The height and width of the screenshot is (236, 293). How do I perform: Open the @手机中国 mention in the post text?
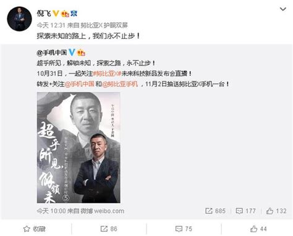pos(79,84)
